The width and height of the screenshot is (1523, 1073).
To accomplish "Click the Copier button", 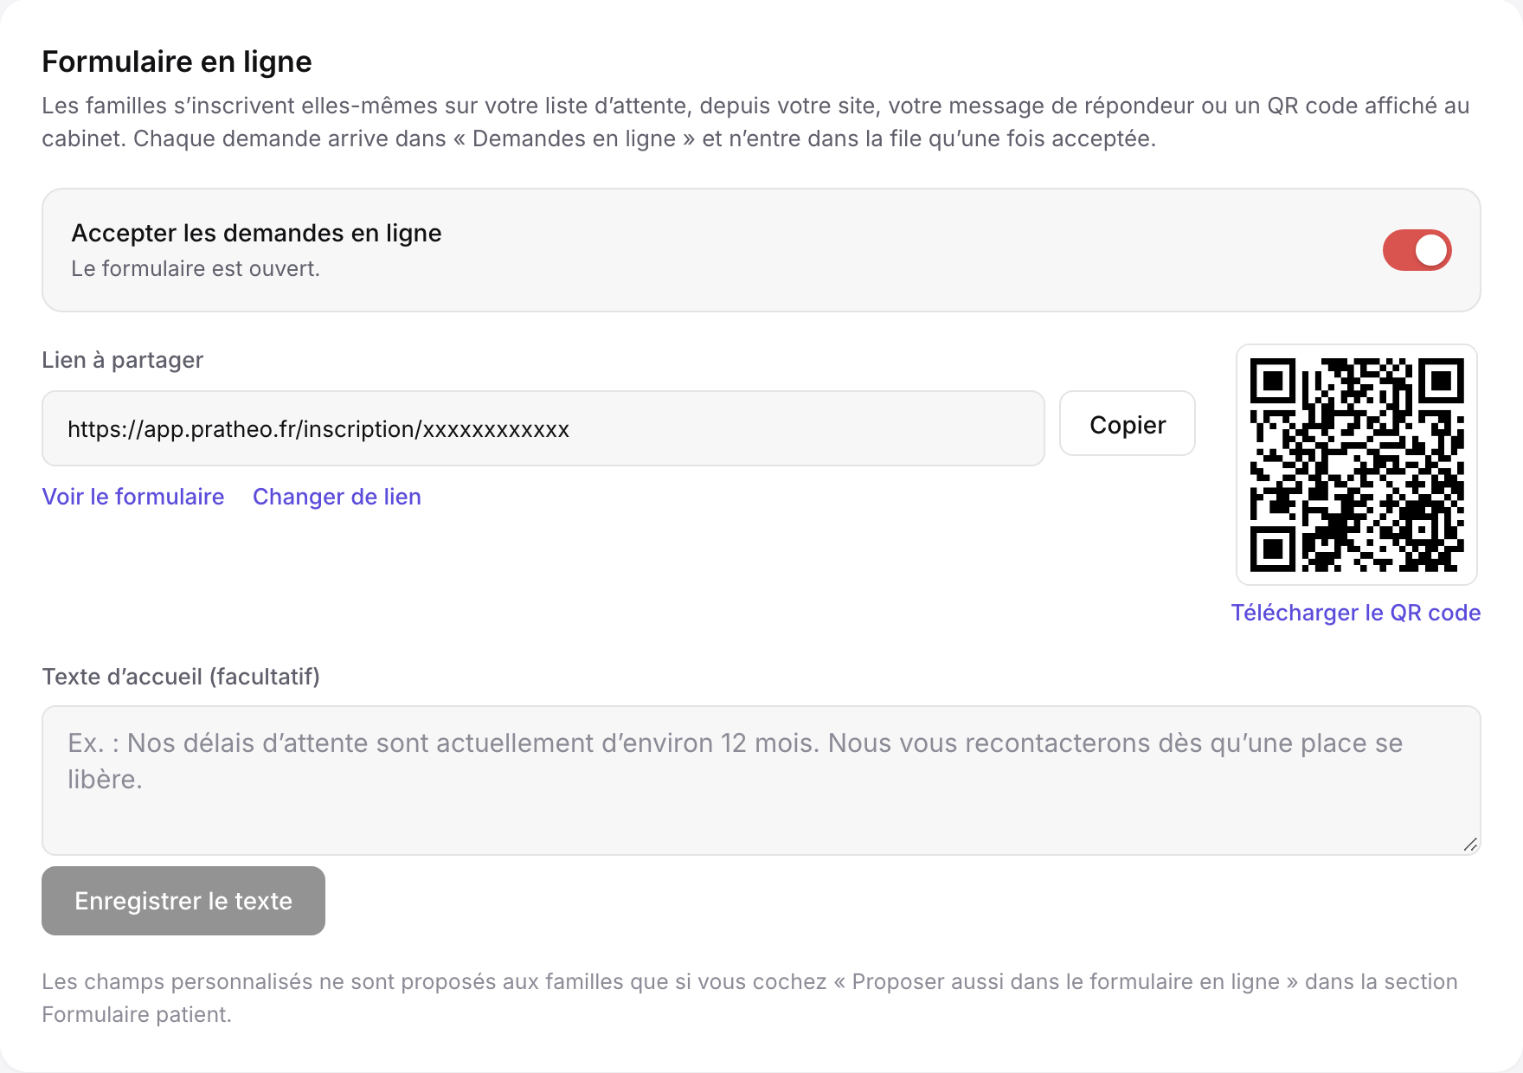I will (1128, 424).
